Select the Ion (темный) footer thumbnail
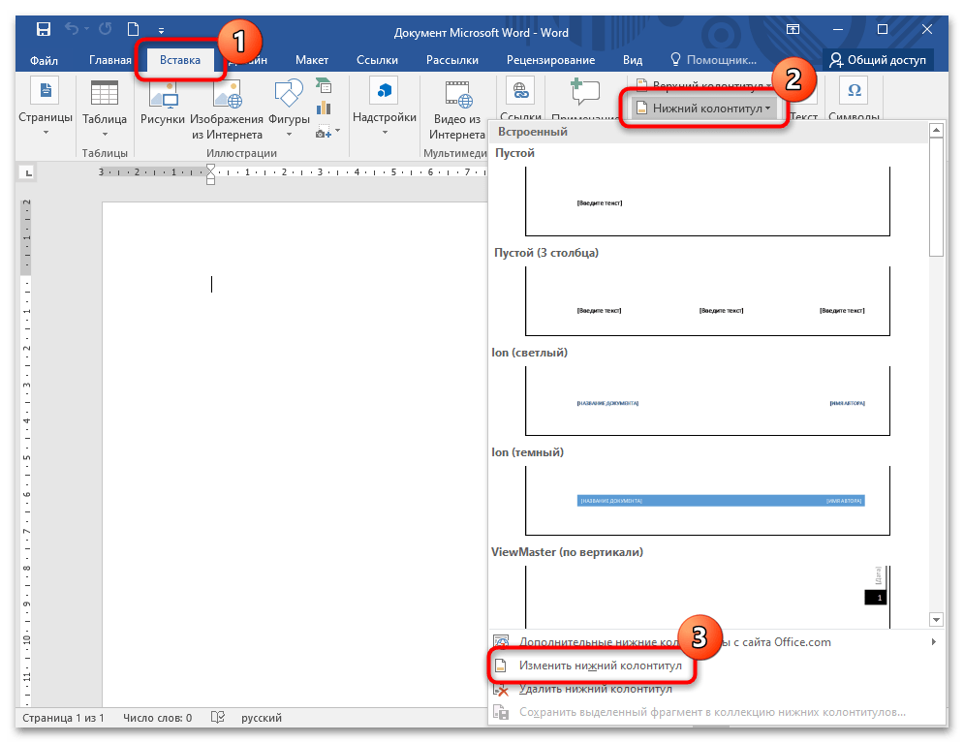 tap(707, 500)
